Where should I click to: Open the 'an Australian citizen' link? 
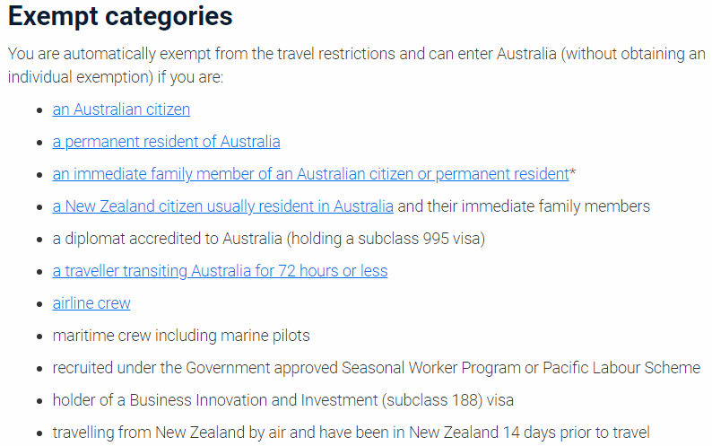tap(121, 109)
